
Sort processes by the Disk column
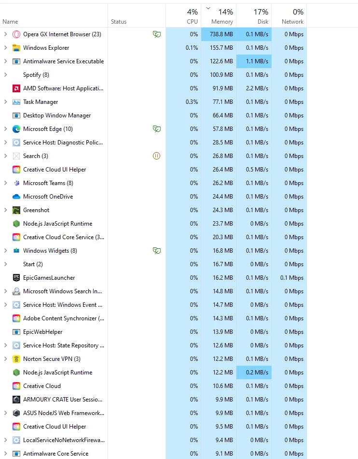[254, 15]
